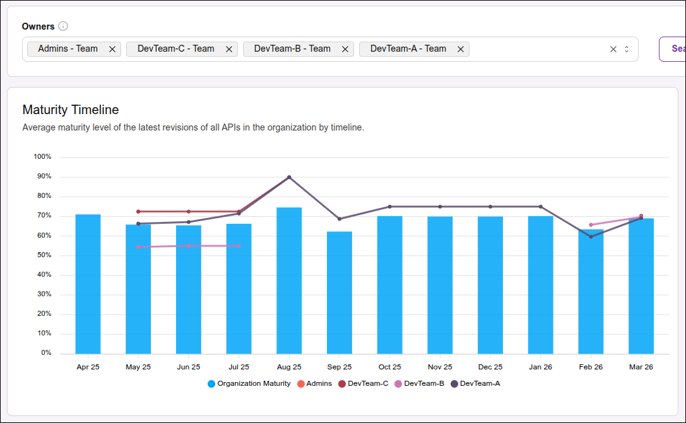686x423 pixels.
Task: Click the DevTeam-B Feb 26 data point
Action: click(x=591, y=224)
